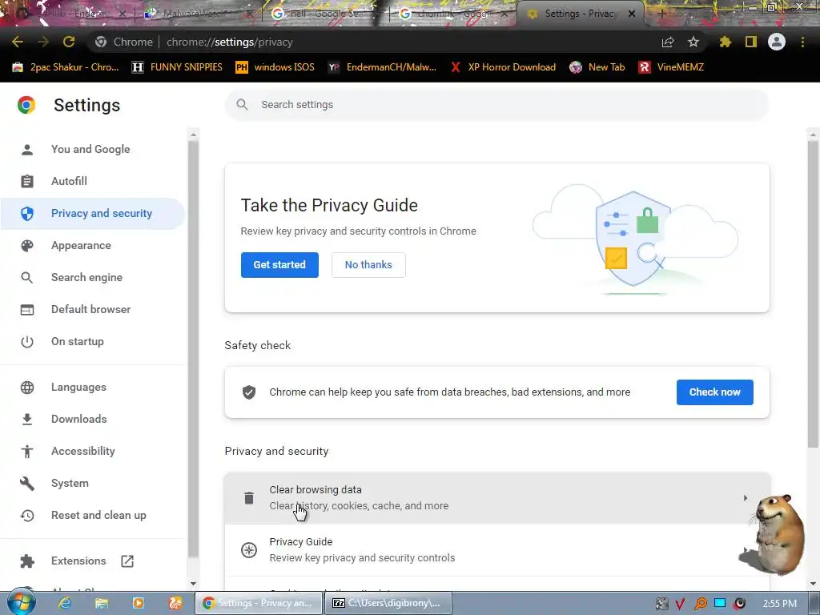Image resolution: width=820 pixels, height=615 pixels.
Task: Click the main page scrollbar thumb
Action: [813, 293]
